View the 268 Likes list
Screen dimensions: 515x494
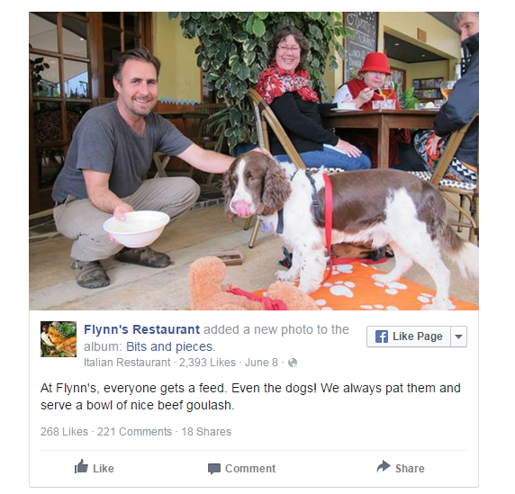65,432
